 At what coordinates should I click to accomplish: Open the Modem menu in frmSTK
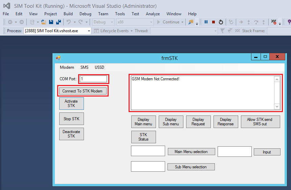pyautogui.click(x=67, y=67)
